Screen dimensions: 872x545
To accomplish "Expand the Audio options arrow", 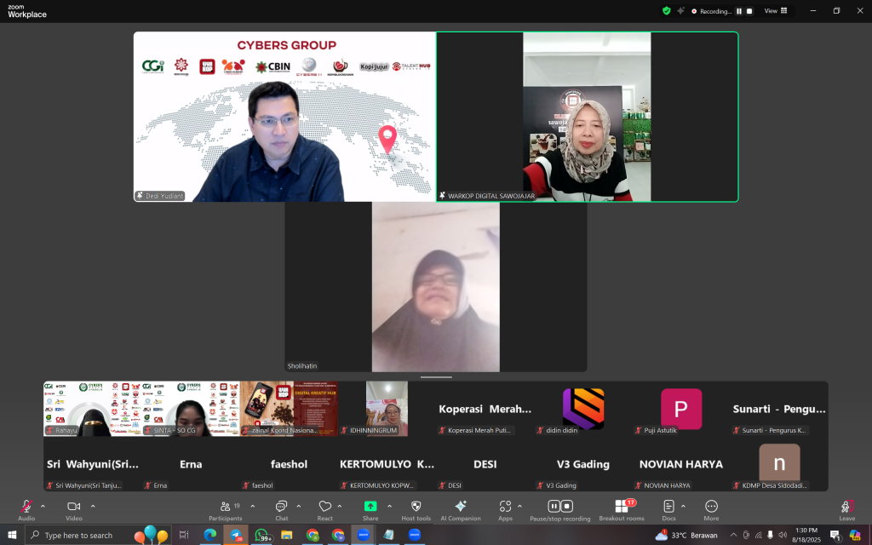I will 43,506.
